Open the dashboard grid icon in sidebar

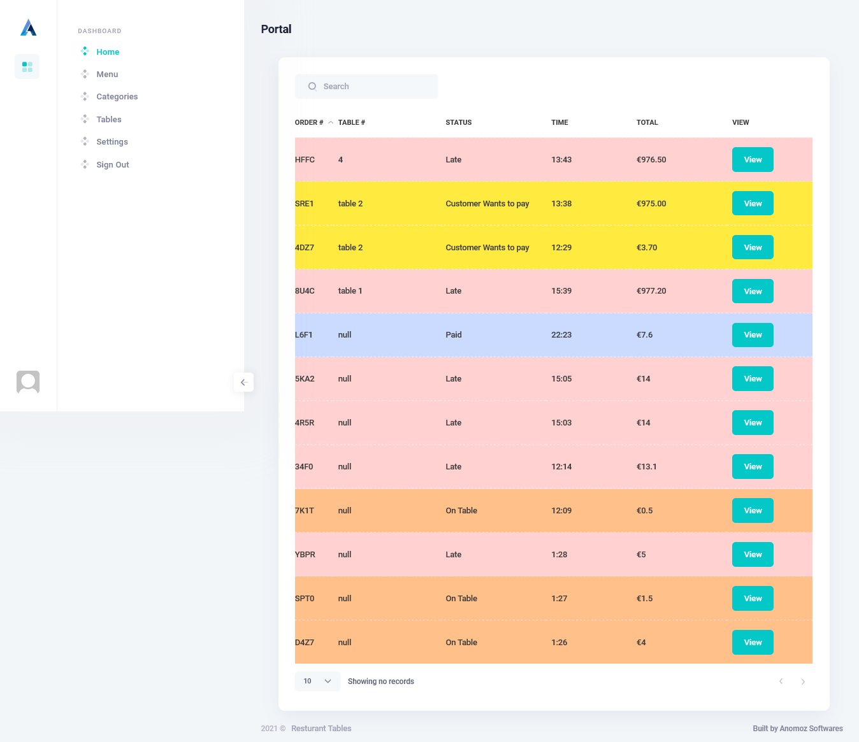(27, 67)
